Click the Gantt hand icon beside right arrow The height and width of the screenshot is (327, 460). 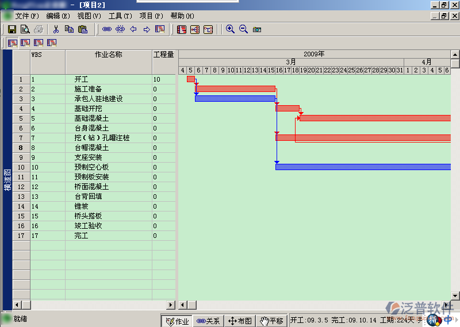pyautogui.click(x=160, y=29)
